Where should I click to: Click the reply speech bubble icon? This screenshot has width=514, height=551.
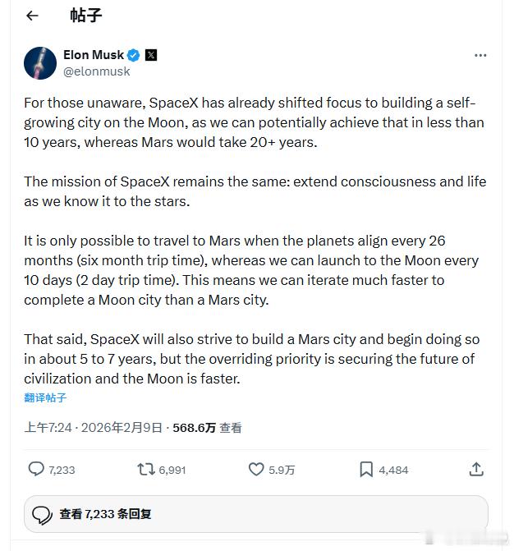(x=36, y=470)
